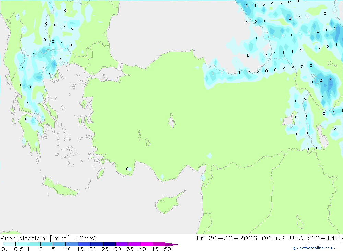The image size is (343, 251).
Task: Select the '(12+141)' forecast step label
Action: point(325,238)
